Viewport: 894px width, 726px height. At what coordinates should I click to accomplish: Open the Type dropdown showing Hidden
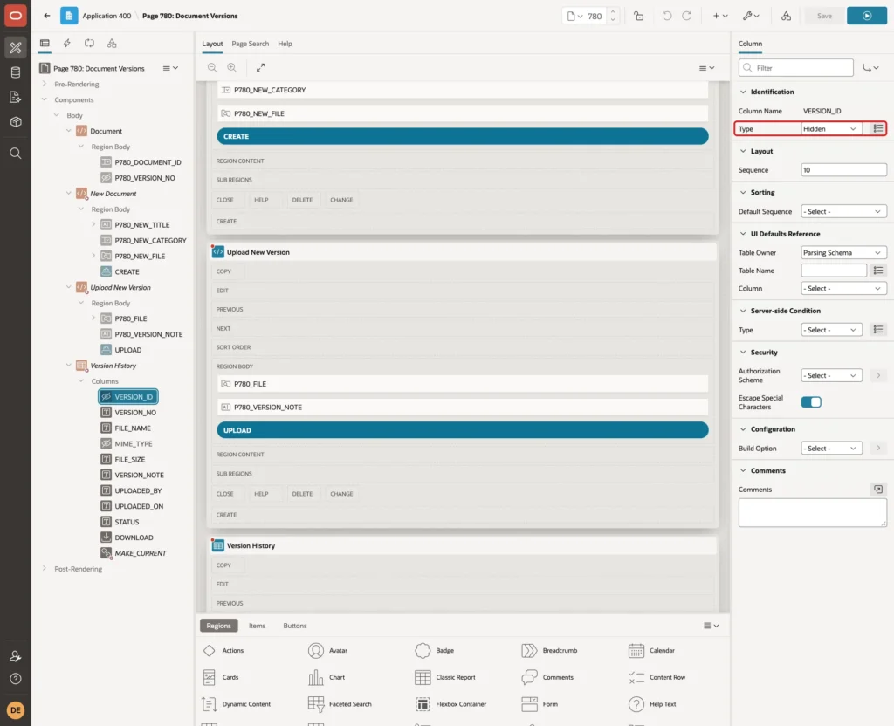point(831,129)
